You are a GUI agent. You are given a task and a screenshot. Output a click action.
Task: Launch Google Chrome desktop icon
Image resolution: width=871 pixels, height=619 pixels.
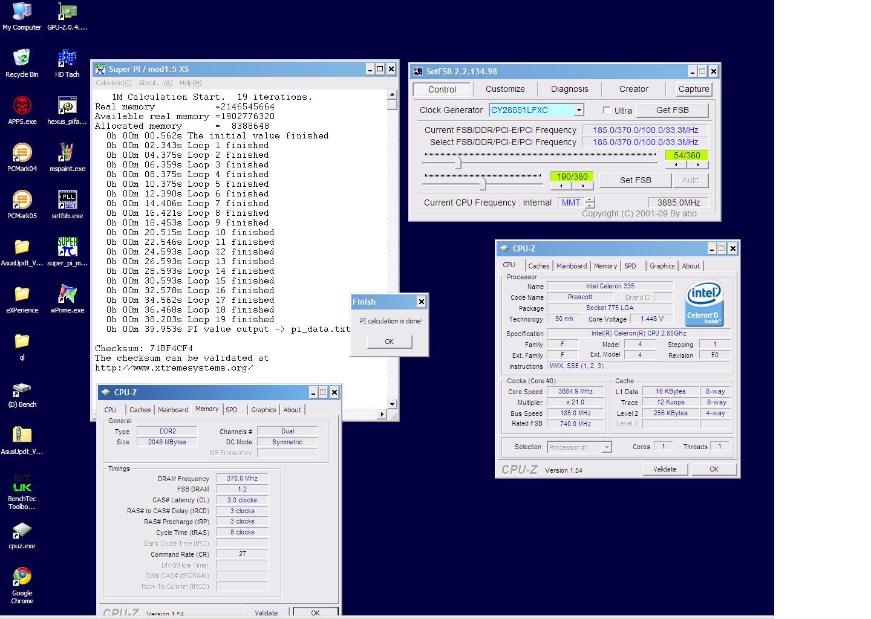coord(22,585)
